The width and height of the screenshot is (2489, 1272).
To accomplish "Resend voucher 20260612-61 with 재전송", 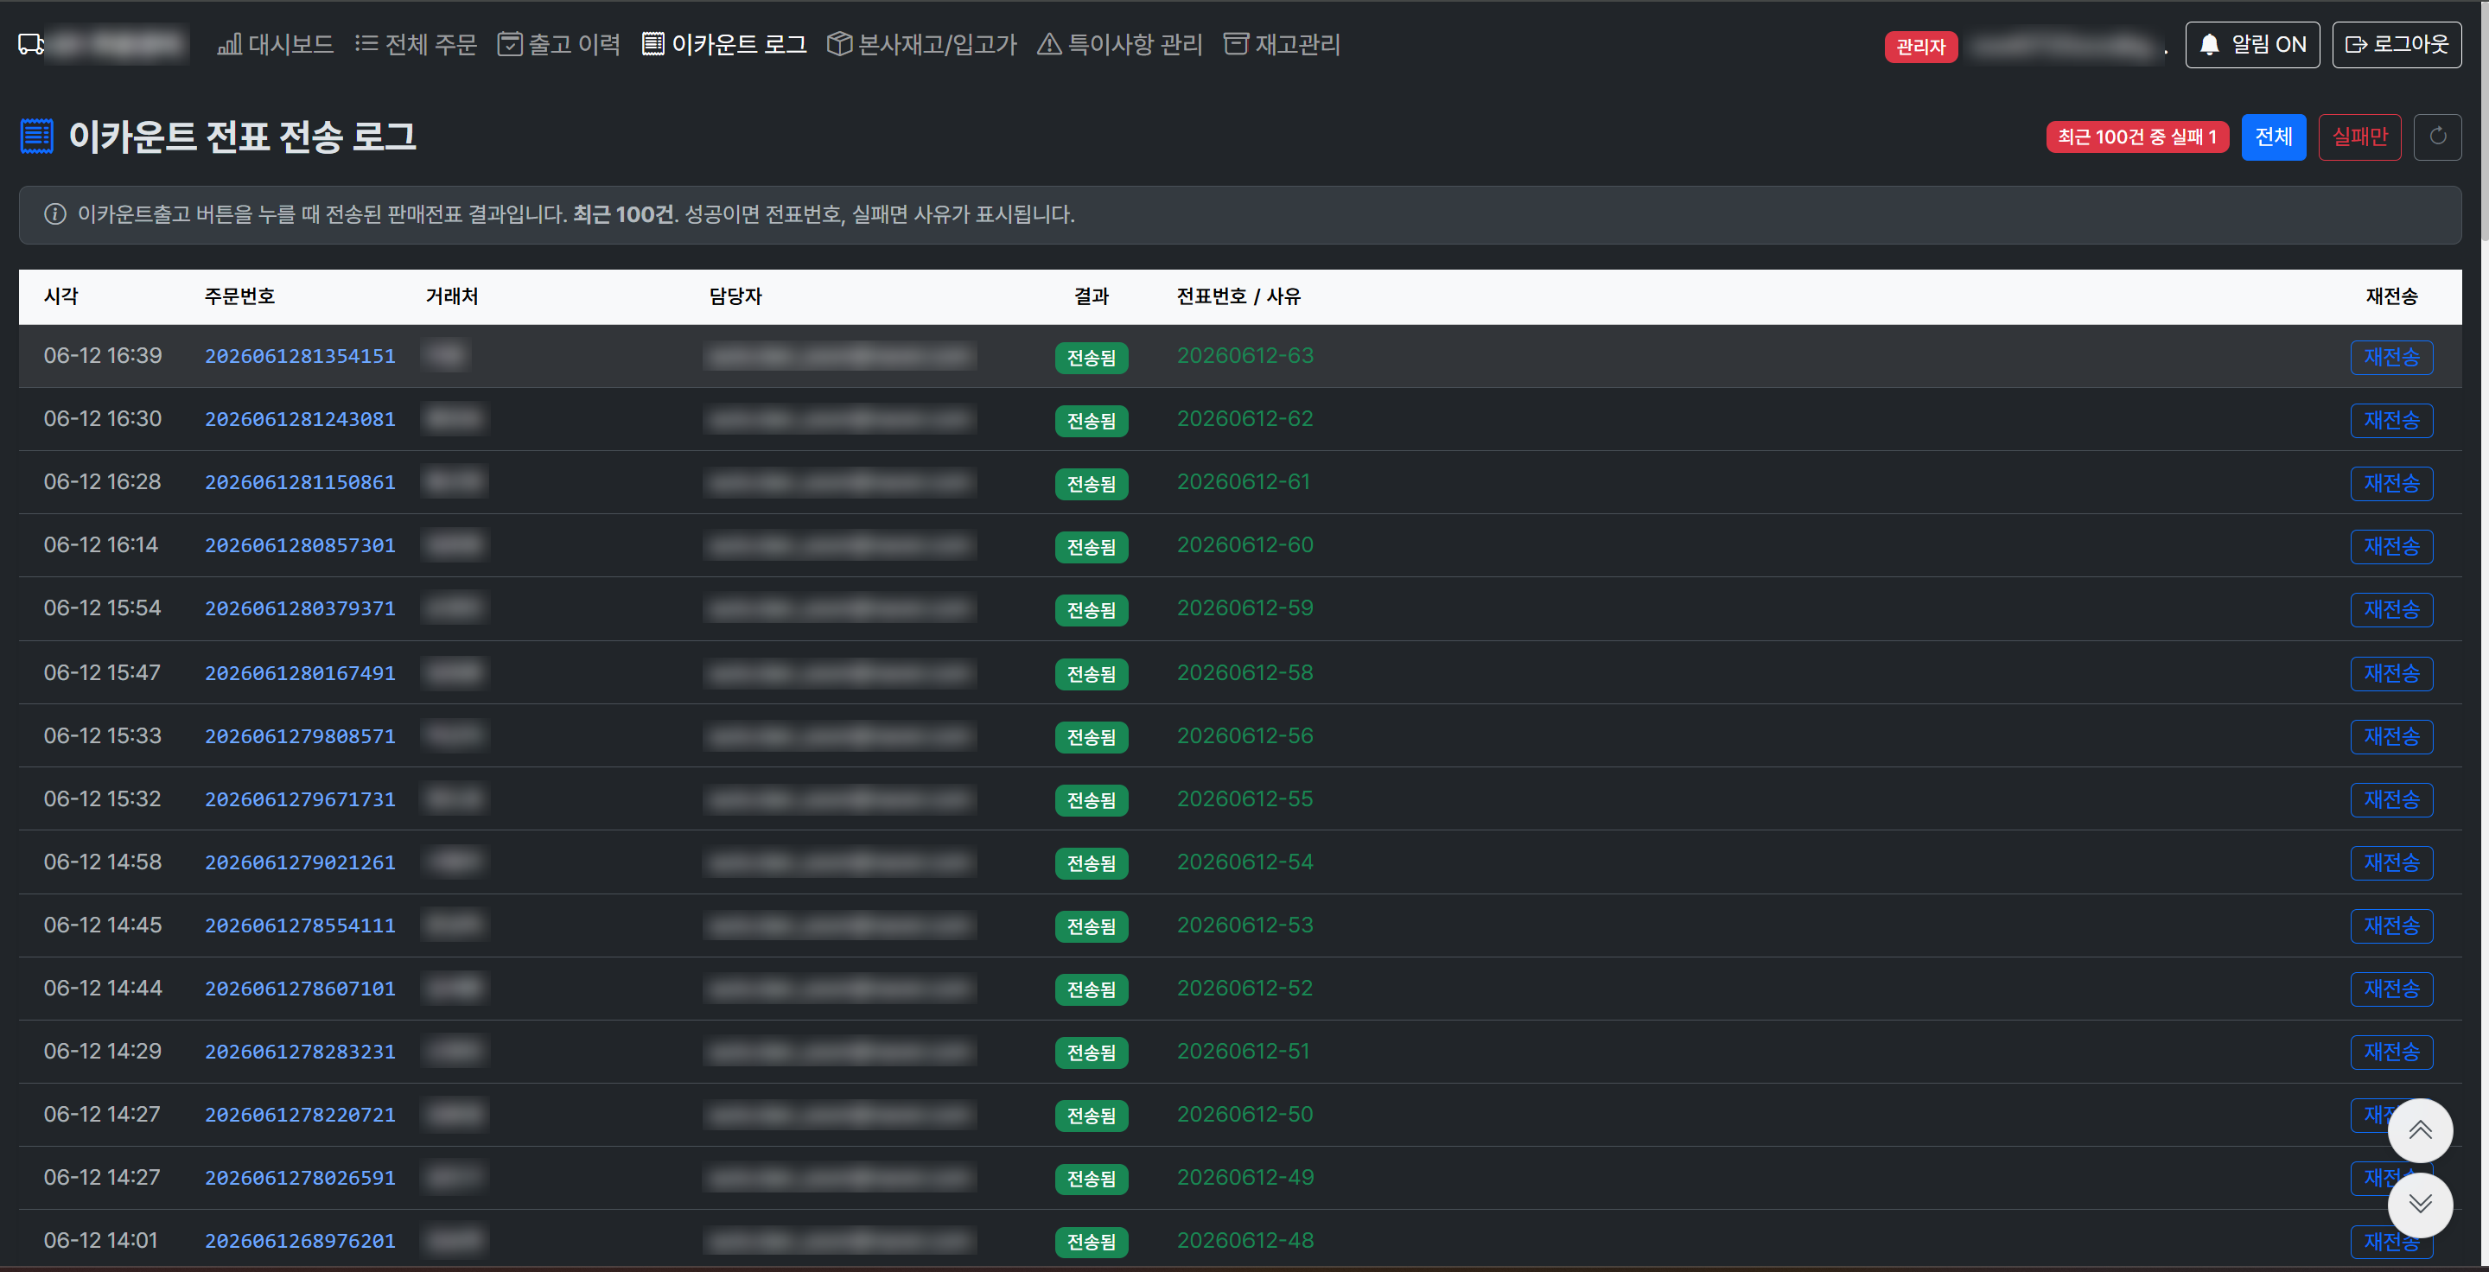I will pos(2390,483).
